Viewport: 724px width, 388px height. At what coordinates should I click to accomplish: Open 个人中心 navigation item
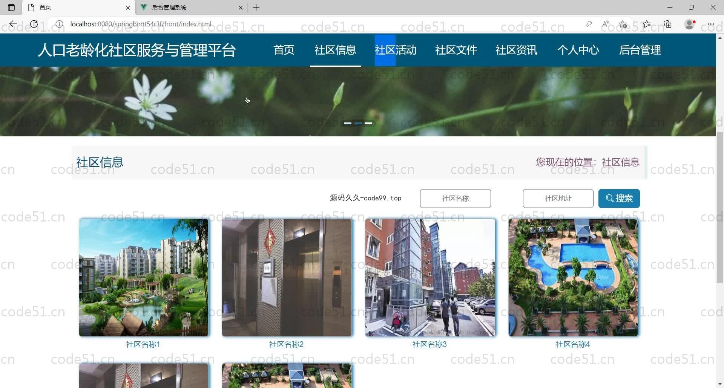point(578,50)
